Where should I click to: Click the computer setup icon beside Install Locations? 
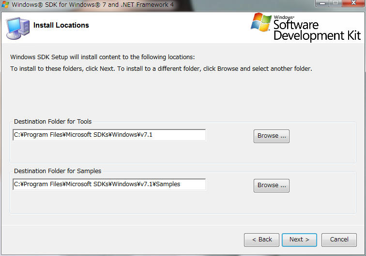click(18, 28)
